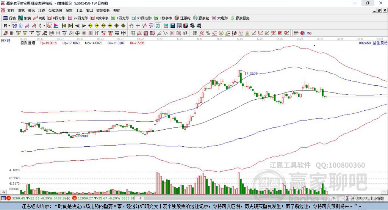Click the grid table icon near yin-yang
This screenshot has height=210, width=388.
coord(296,33)
